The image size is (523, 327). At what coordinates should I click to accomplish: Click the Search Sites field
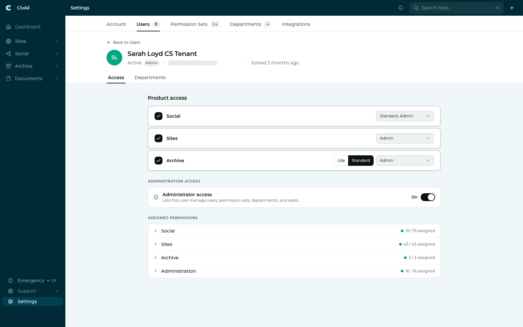tap(456, 8)
